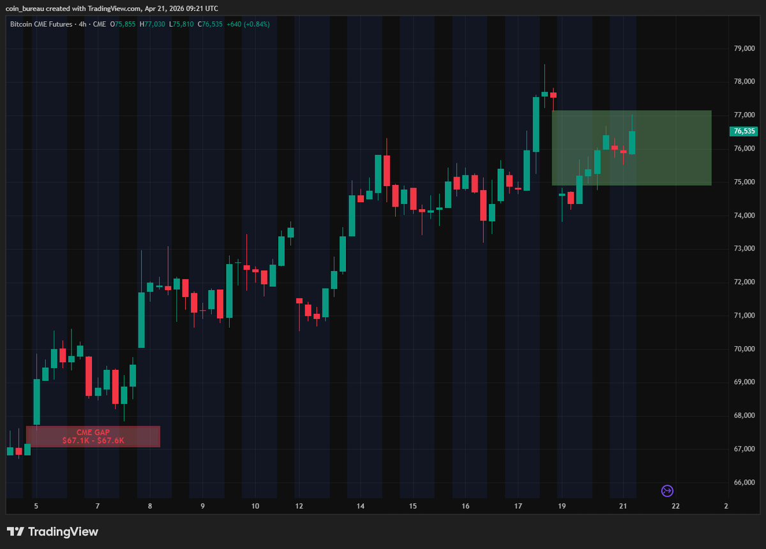Viewport: 766px width, 549px height.
Task: Click the open value O75,855 in the legend
Action: [123, 24]
